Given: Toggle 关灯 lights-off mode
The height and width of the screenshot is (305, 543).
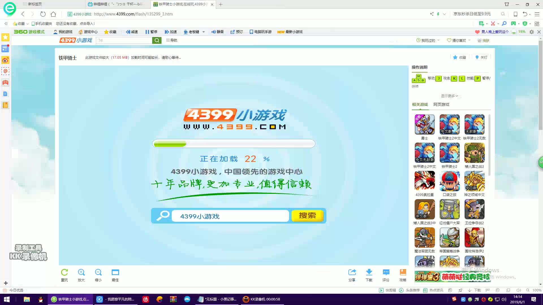Looking at the screenshot, I should pos(481,57).
